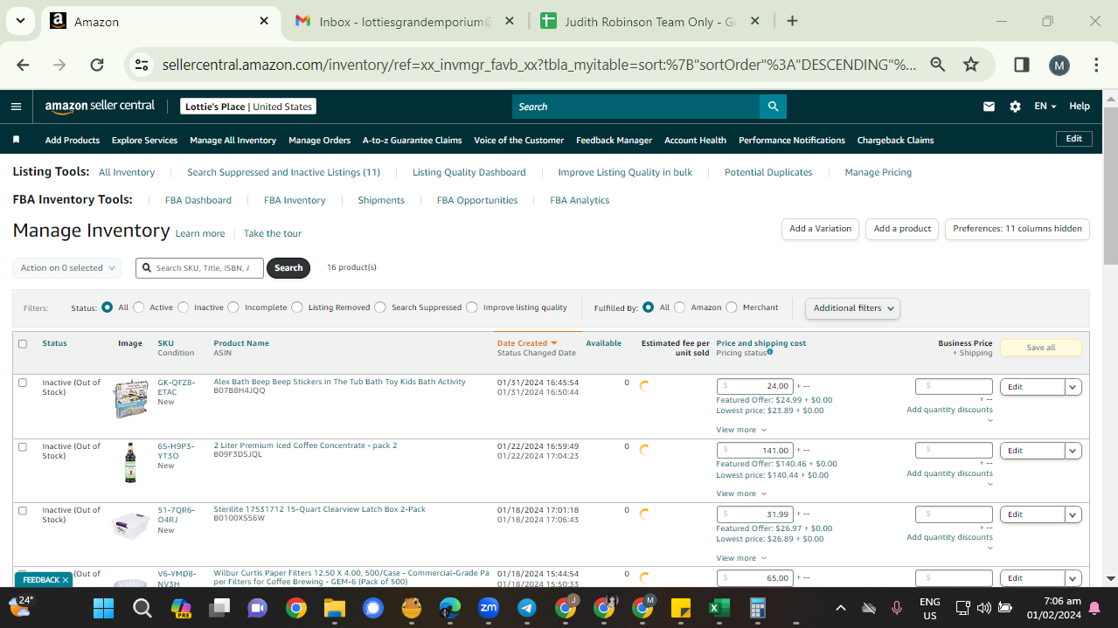Open Manage All Inventory menu
Image resolution: width=1118 pixels, height=628 pixels.
point(233,140)
